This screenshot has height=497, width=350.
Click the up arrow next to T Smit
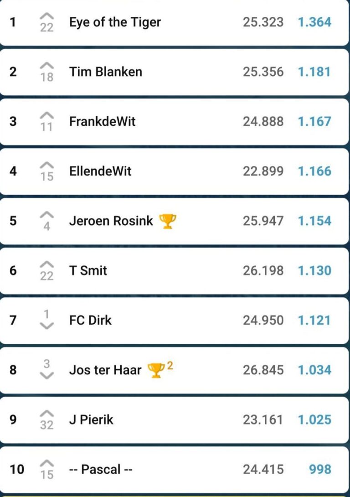tap(47, 264)
